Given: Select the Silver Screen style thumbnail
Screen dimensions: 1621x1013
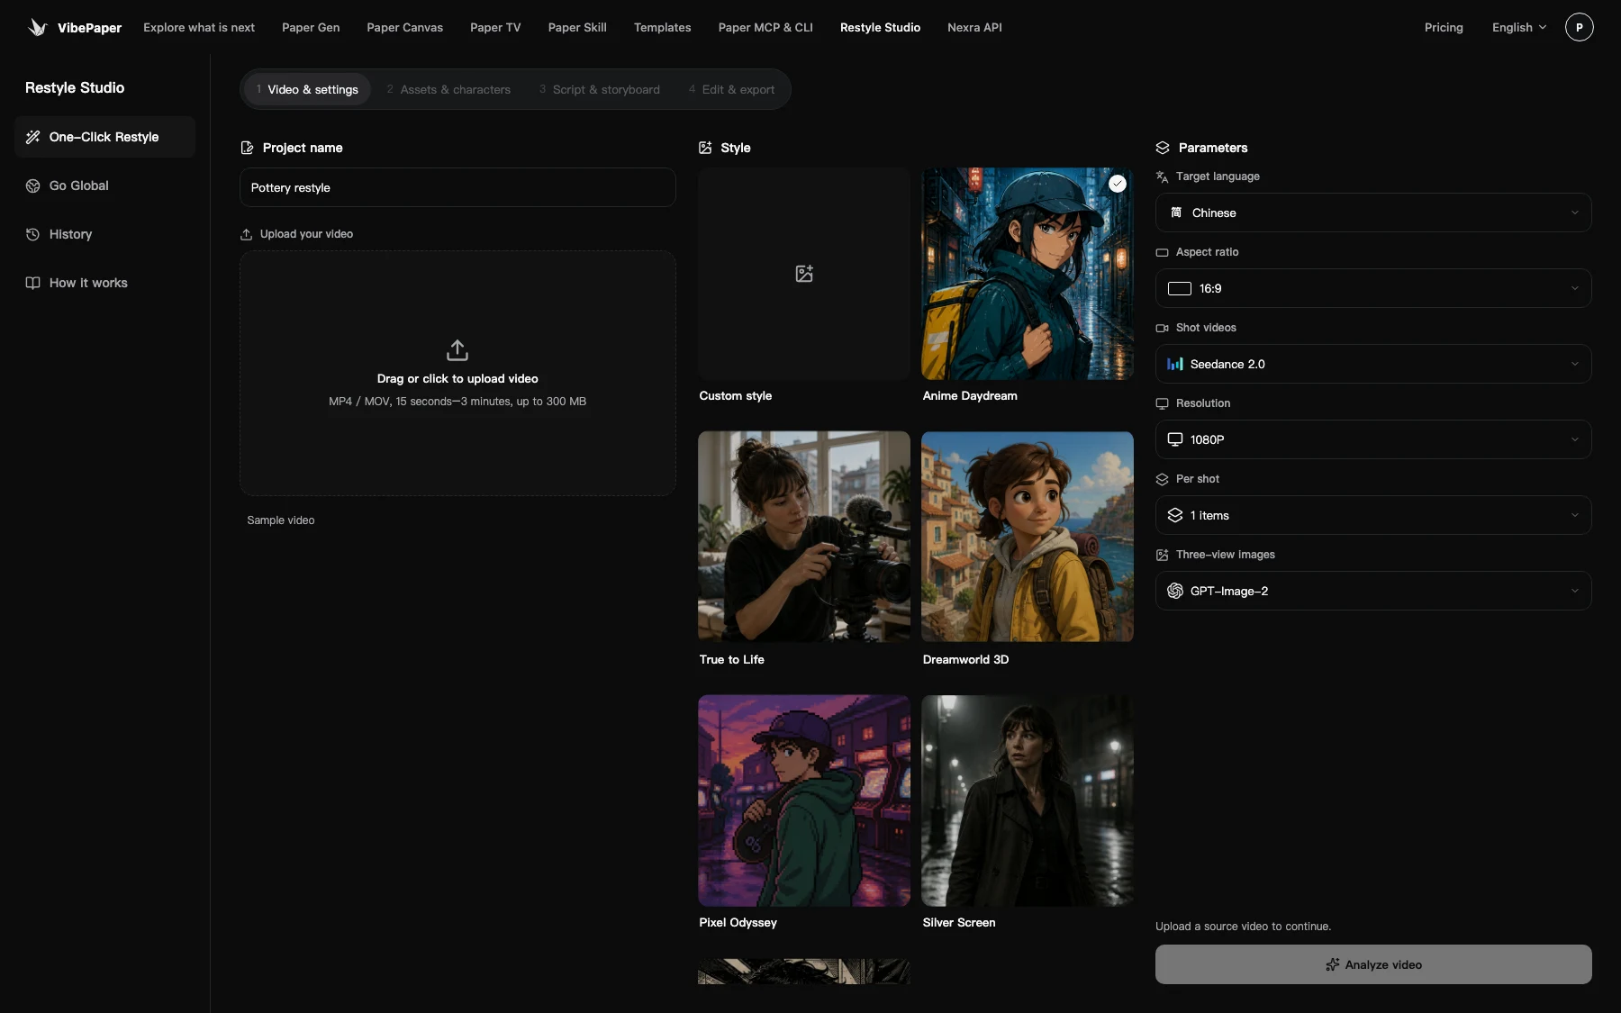Looking at the screenshot, I should (1028, 800).
